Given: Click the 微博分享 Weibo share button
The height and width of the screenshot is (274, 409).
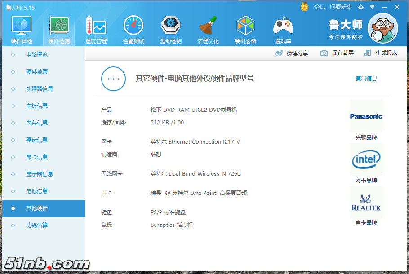Looking at the screenshot, I should pos(292,53).
